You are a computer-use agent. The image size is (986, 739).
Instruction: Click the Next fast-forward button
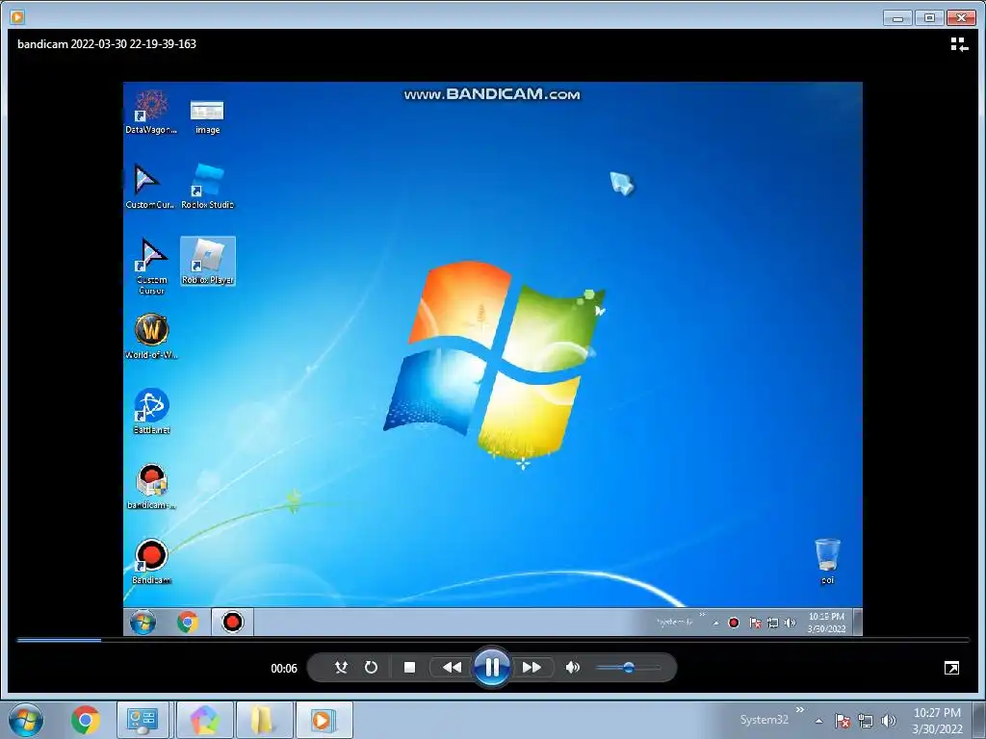[532, 668]
